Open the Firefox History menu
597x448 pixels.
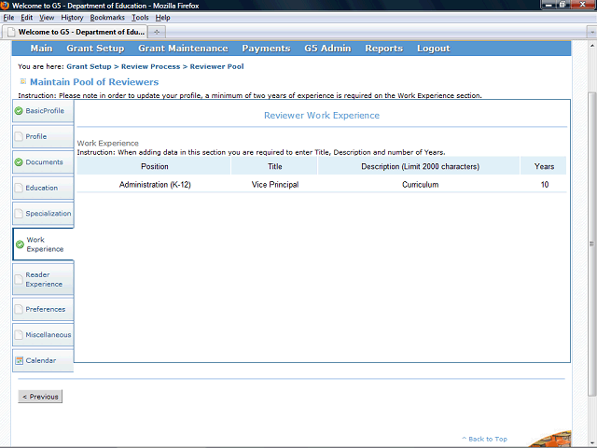72,18
